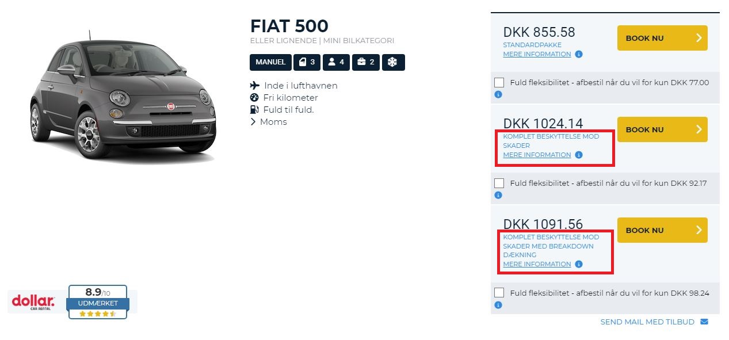Check full flexibility option for DKK 98.24
Image resolution: width=729 pixels, height=340 pixels.
pyautogui.click(x=499, y=293)
